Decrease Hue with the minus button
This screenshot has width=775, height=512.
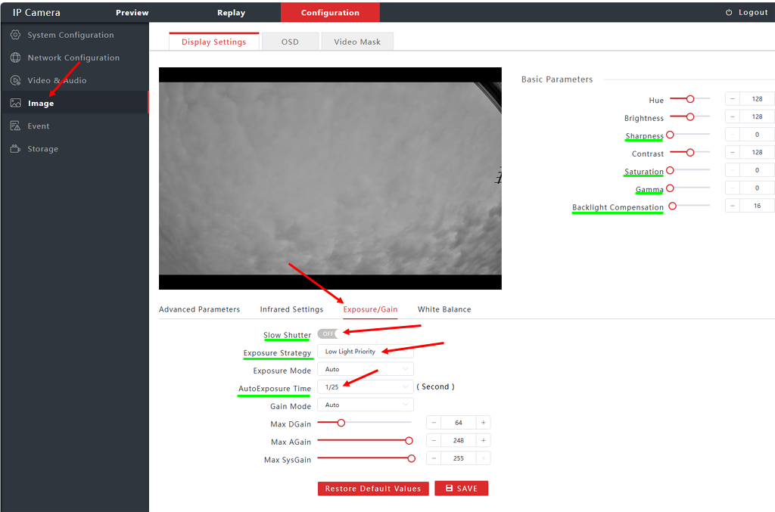coord(733,99)
